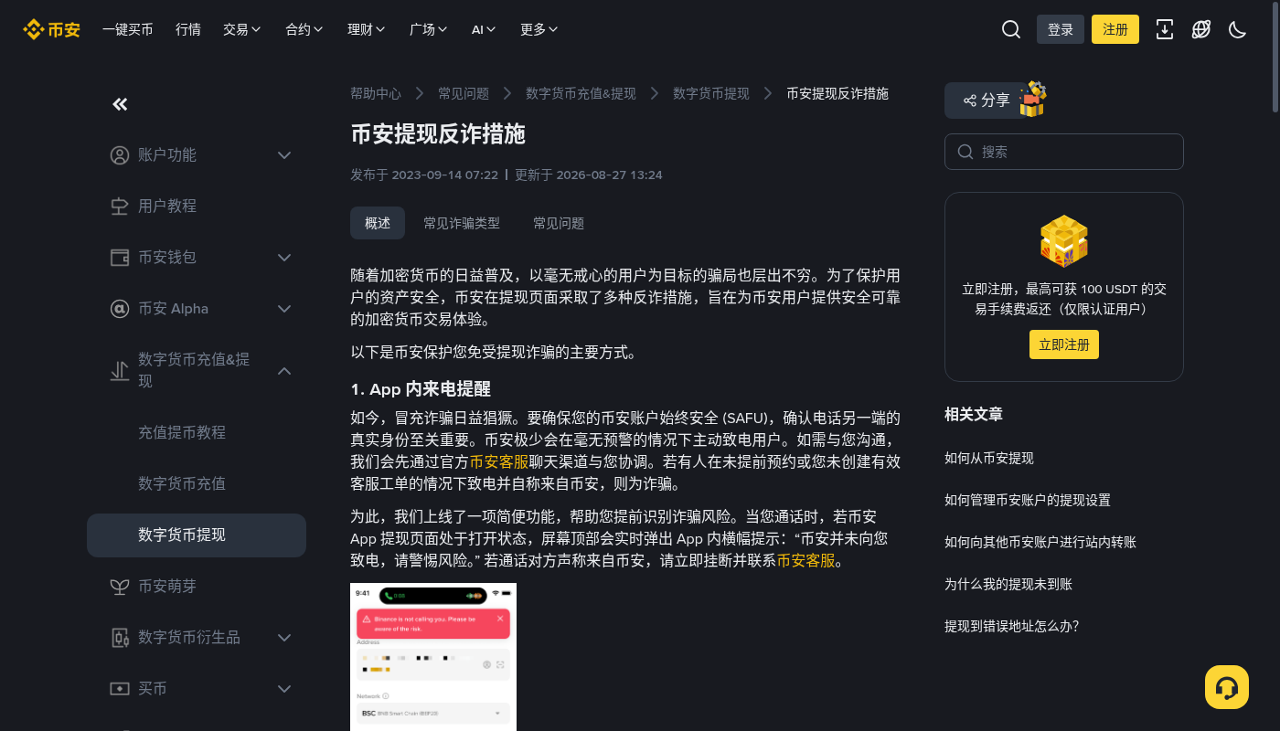Click the Binance logo in the header

point(51,29)
